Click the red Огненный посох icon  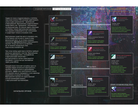tap(90, 49)
